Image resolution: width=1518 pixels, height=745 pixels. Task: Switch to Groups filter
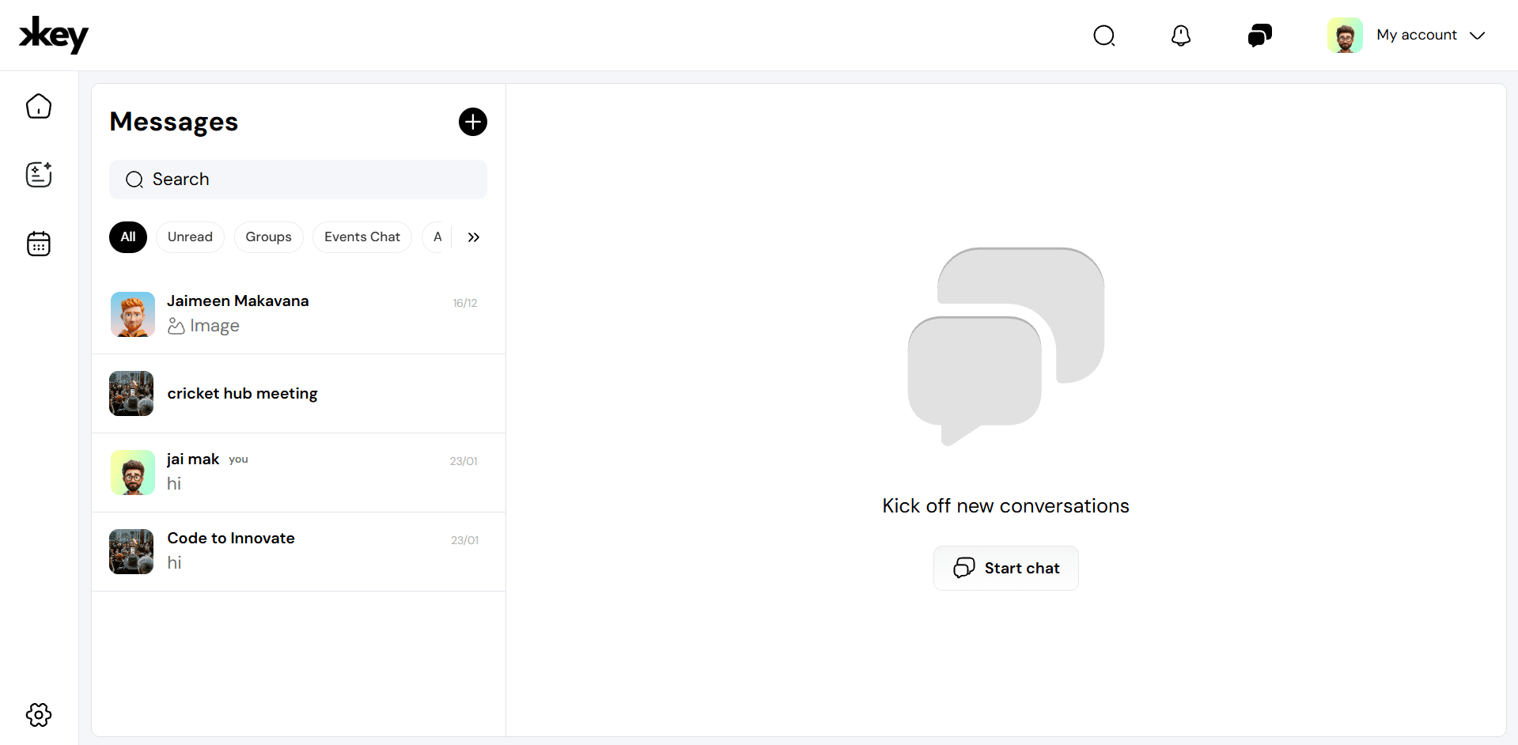click(268, 237)
